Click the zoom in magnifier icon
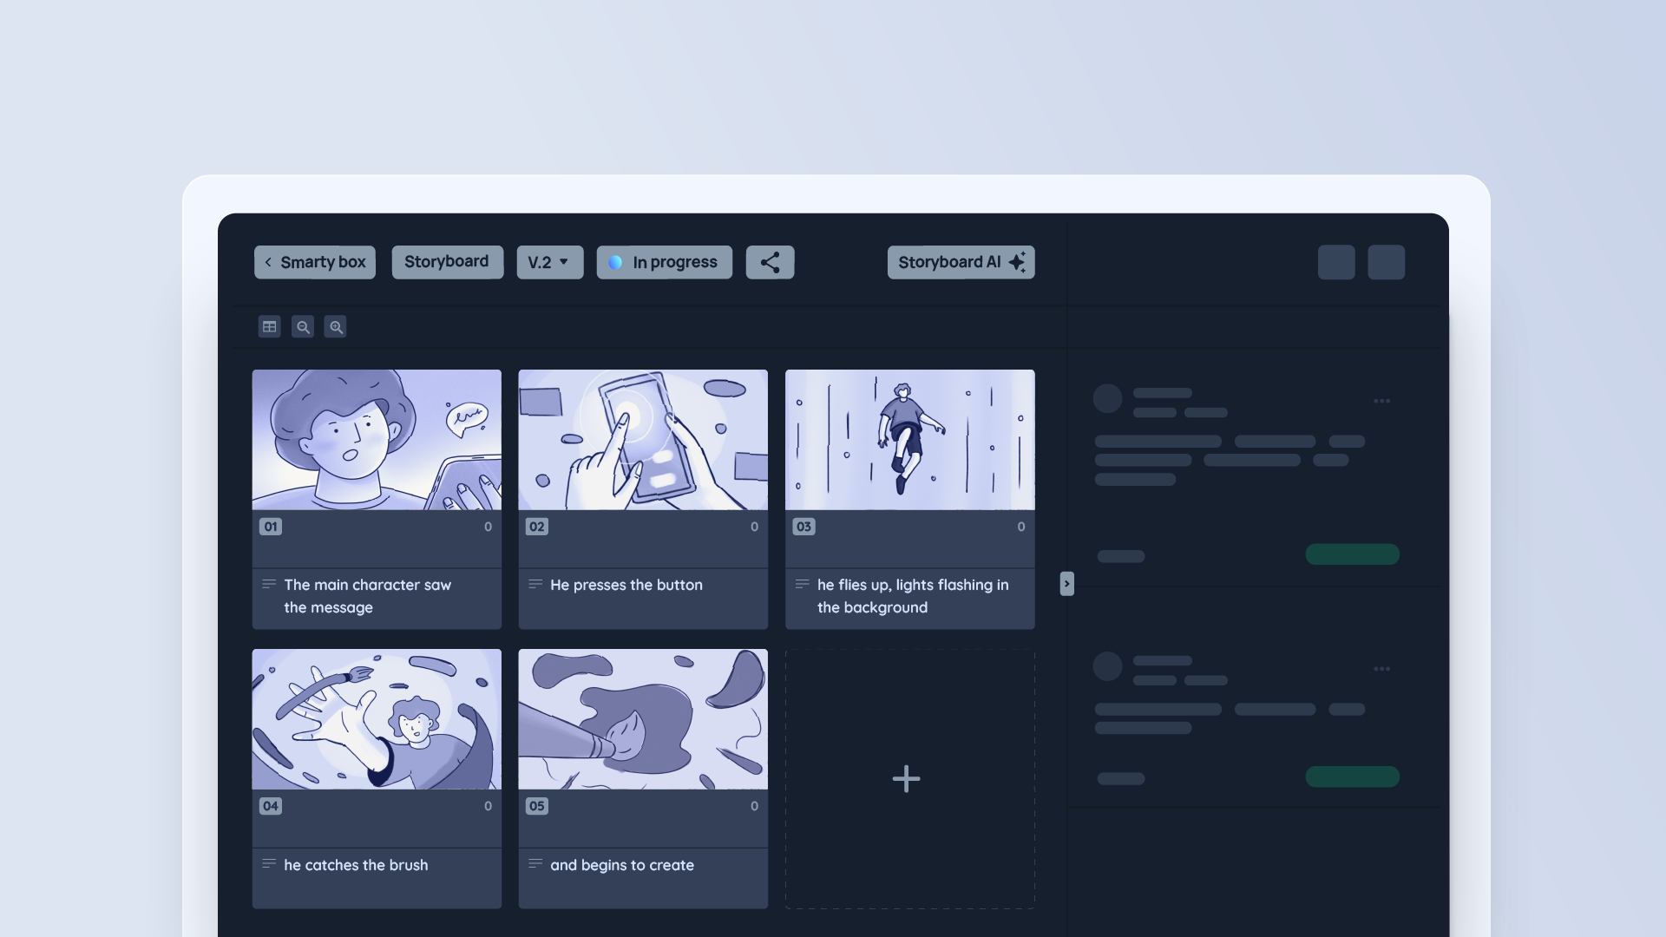1666x937 pixels. [335, 327]
